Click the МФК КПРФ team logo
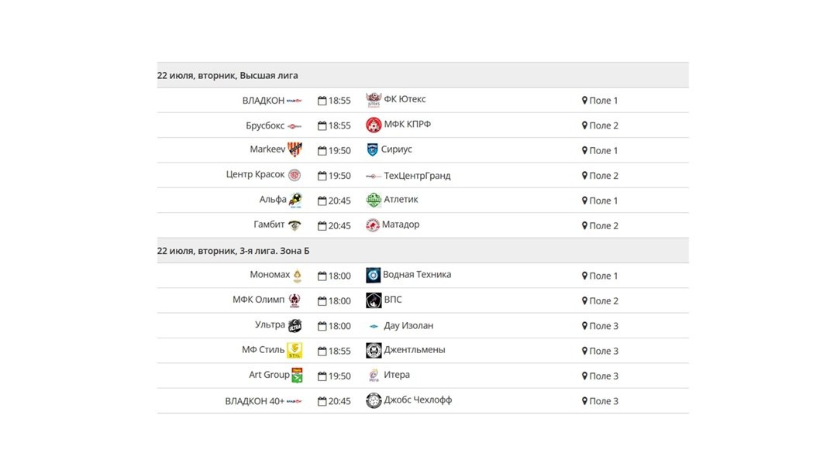The width and height of the screenshot is (837, 470). [x=374, y=125]
